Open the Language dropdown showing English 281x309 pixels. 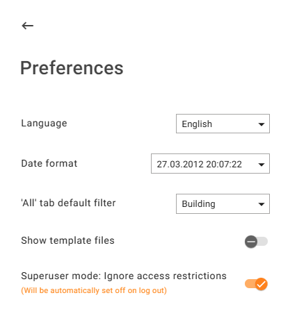[x=223, y=124]
